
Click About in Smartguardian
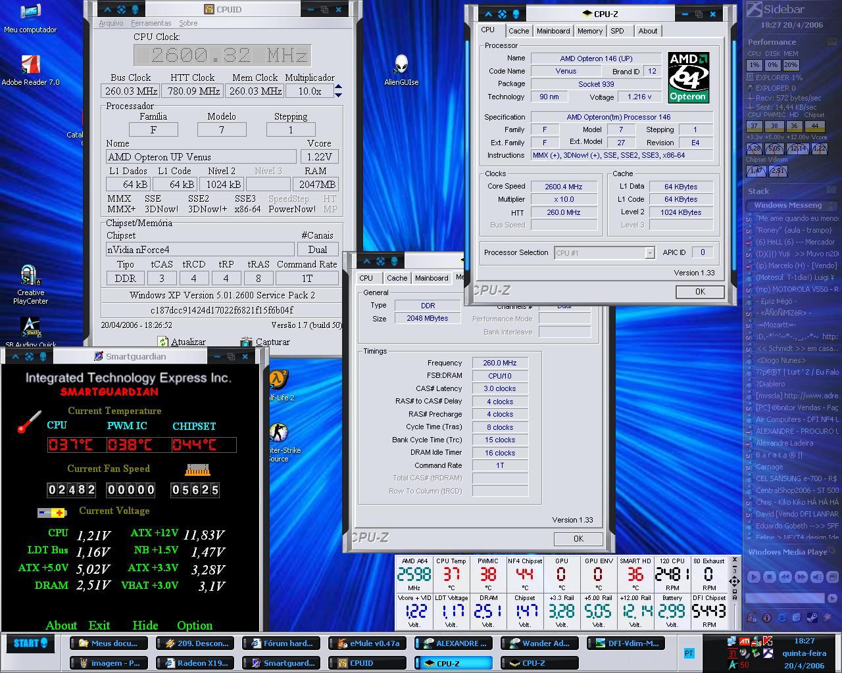pos(61,625)
